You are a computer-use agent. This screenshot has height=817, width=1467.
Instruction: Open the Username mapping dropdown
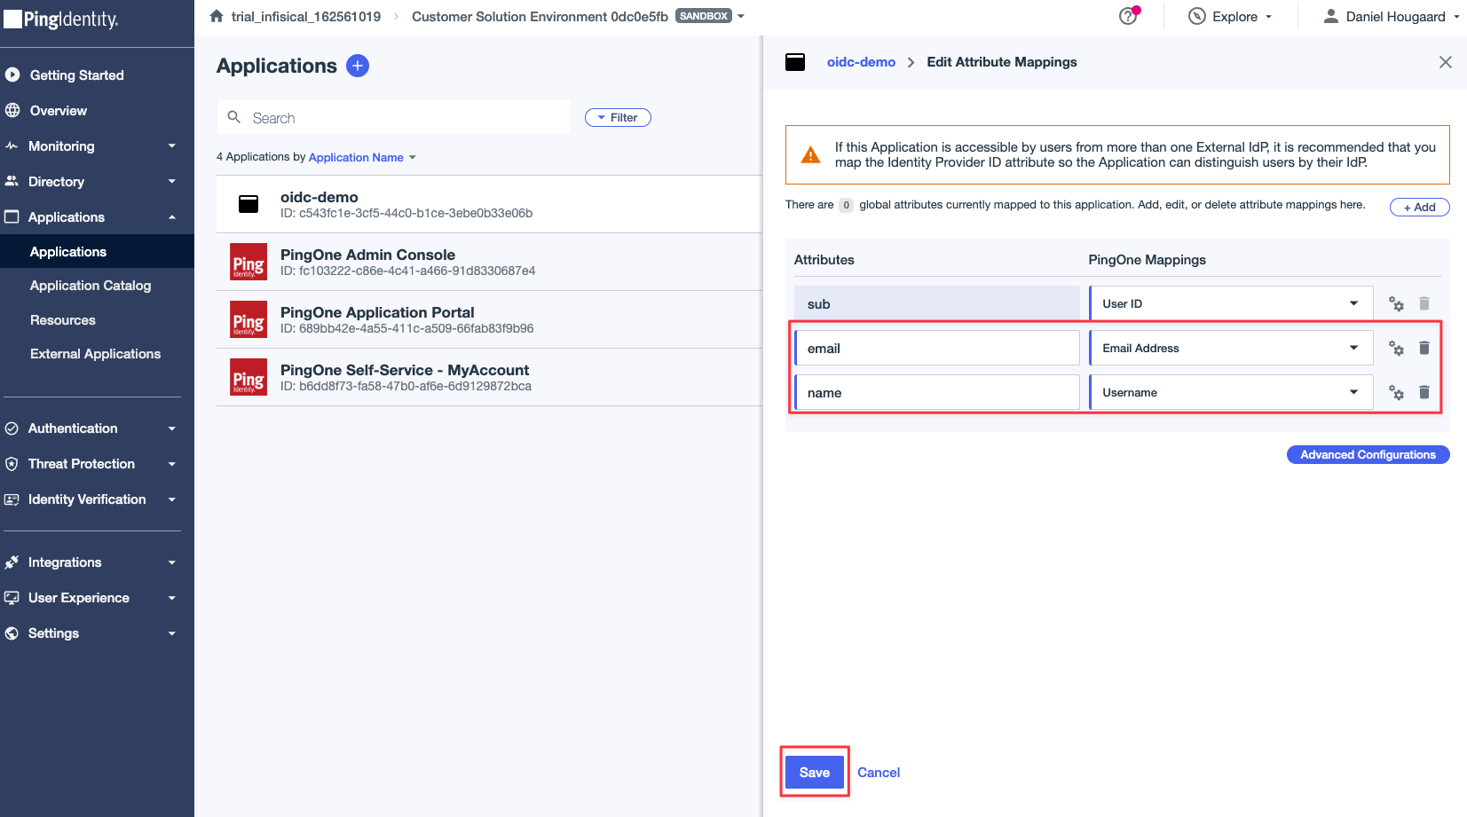coord(1231,392)
